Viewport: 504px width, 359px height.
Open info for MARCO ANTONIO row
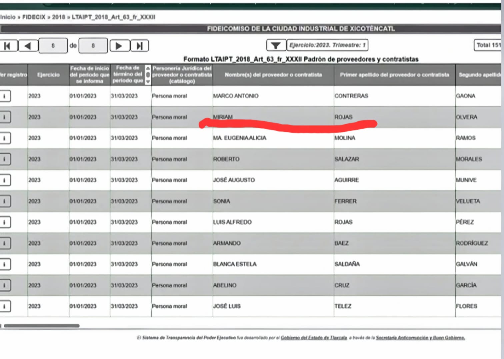(x=5, y=96)
